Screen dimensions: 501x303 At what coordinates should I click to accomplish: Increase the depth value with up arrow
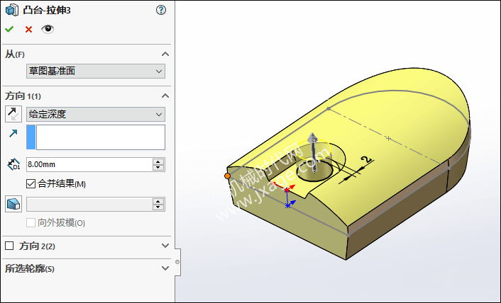tap(158, 161)
